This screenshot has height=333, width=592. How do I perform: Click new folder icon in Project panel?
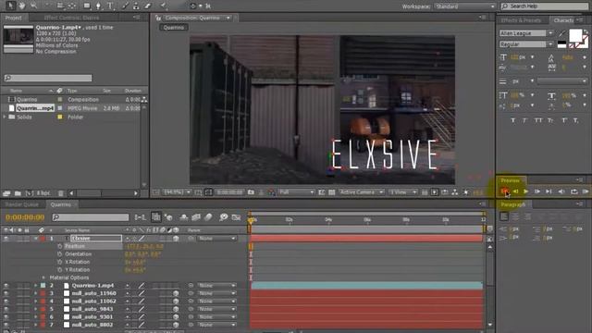[18, 193]
